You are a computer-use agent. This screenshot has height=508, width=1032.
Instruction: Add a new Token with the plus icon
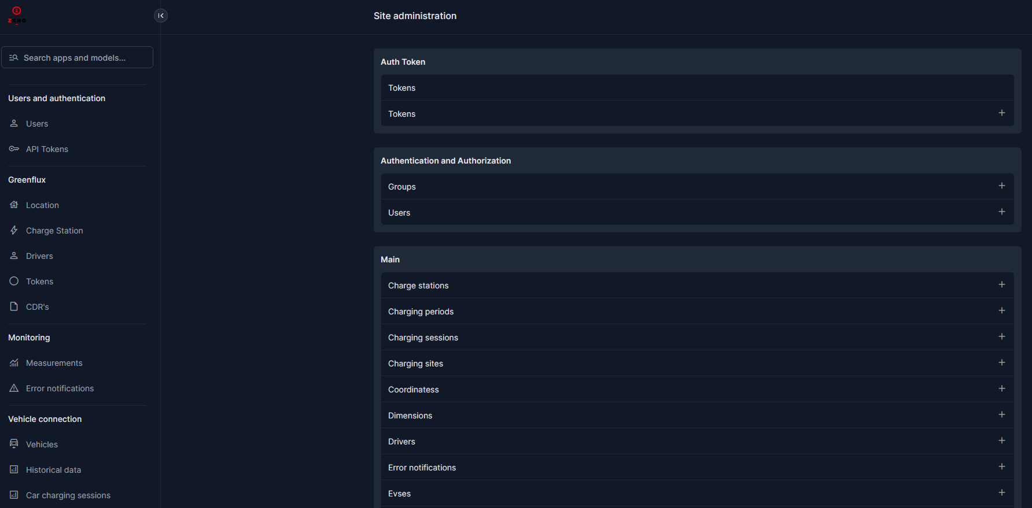point(1002,113)
